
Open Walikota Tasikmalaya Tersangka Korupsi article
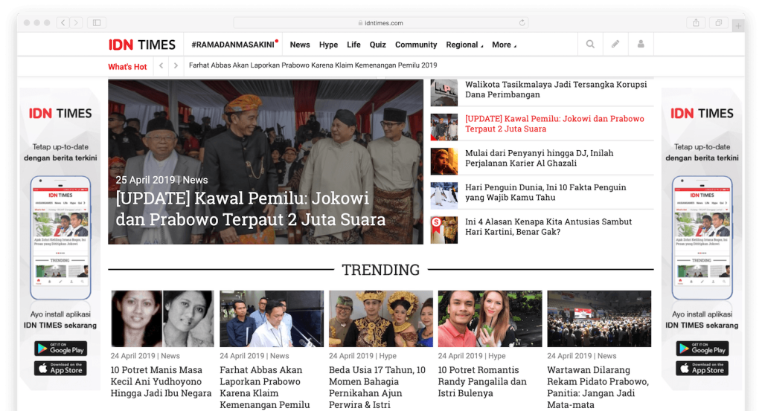(x=556, y=89)
